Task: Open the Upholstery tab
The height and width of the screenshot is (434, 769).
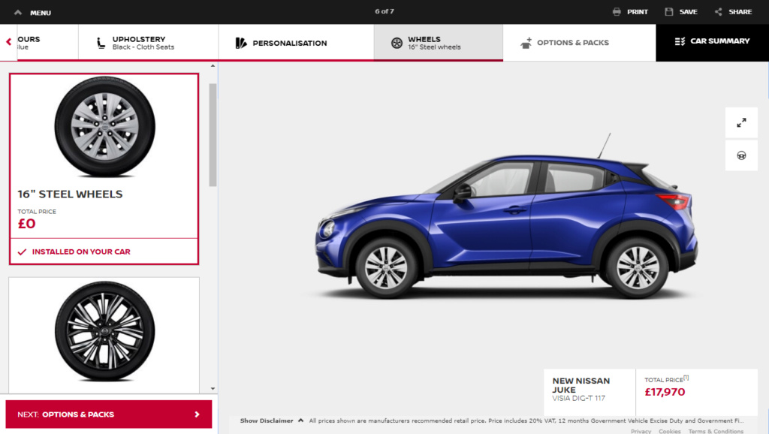Action: click(148, 43)
